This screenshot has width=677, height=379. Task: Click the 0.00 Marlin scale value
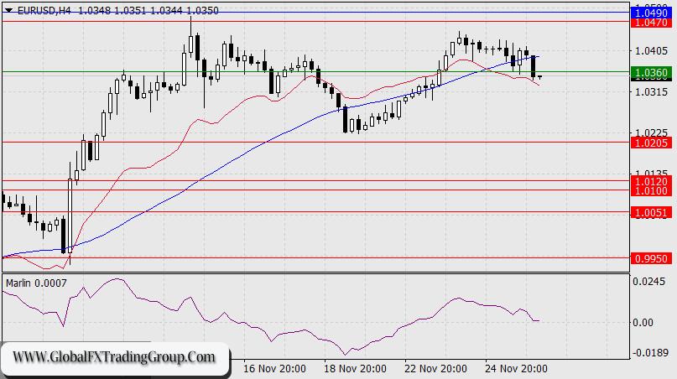point(643,323)
